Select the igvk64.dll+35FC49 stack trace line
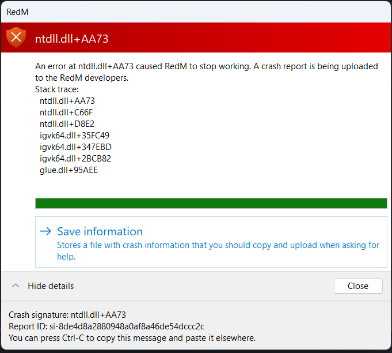This screenshot has height=353, width=392. 74,136
